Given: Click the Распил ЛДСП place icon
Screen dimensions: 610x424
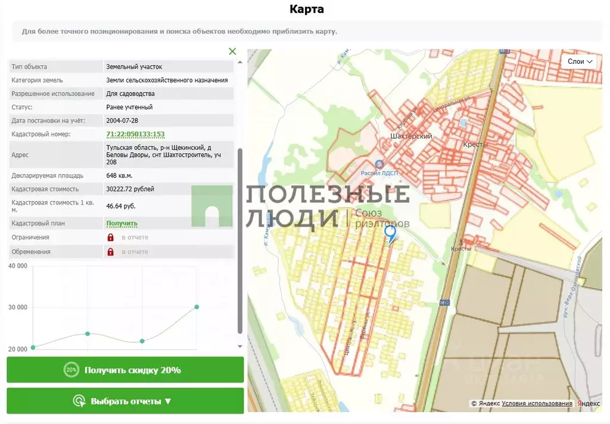Looking at the screenshot, I should point(379,164).
